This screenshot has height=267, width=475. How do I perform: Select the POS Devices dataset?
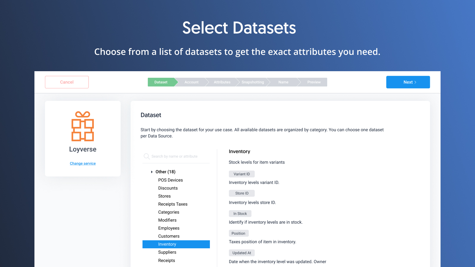click(170, 180)
